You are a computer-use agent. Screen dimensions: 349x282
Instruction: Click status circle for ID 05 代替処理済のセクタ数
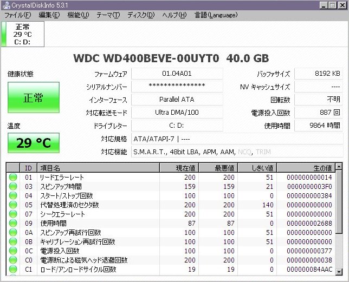click(x=13, y=205)
